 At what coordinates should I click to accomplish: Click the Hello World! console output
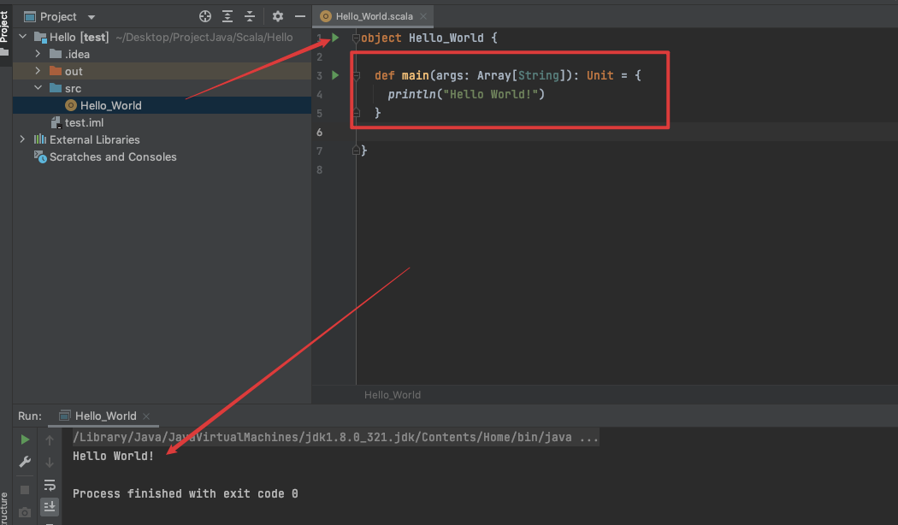click(114, 457)
